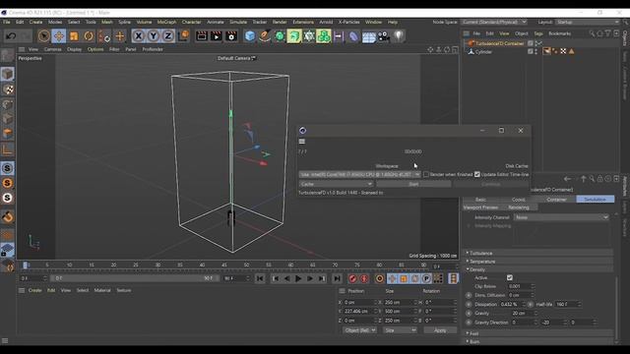Toggle X axis lock

(138, 36)
